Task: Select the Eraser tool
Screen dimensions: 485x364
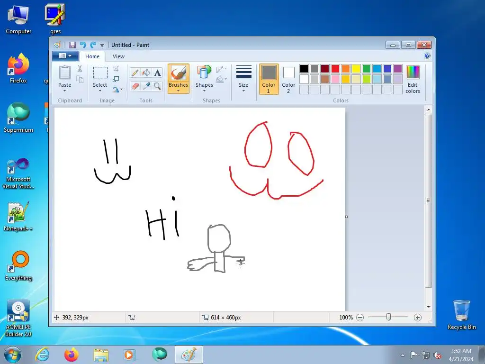Action: click(x=135, y=86)
